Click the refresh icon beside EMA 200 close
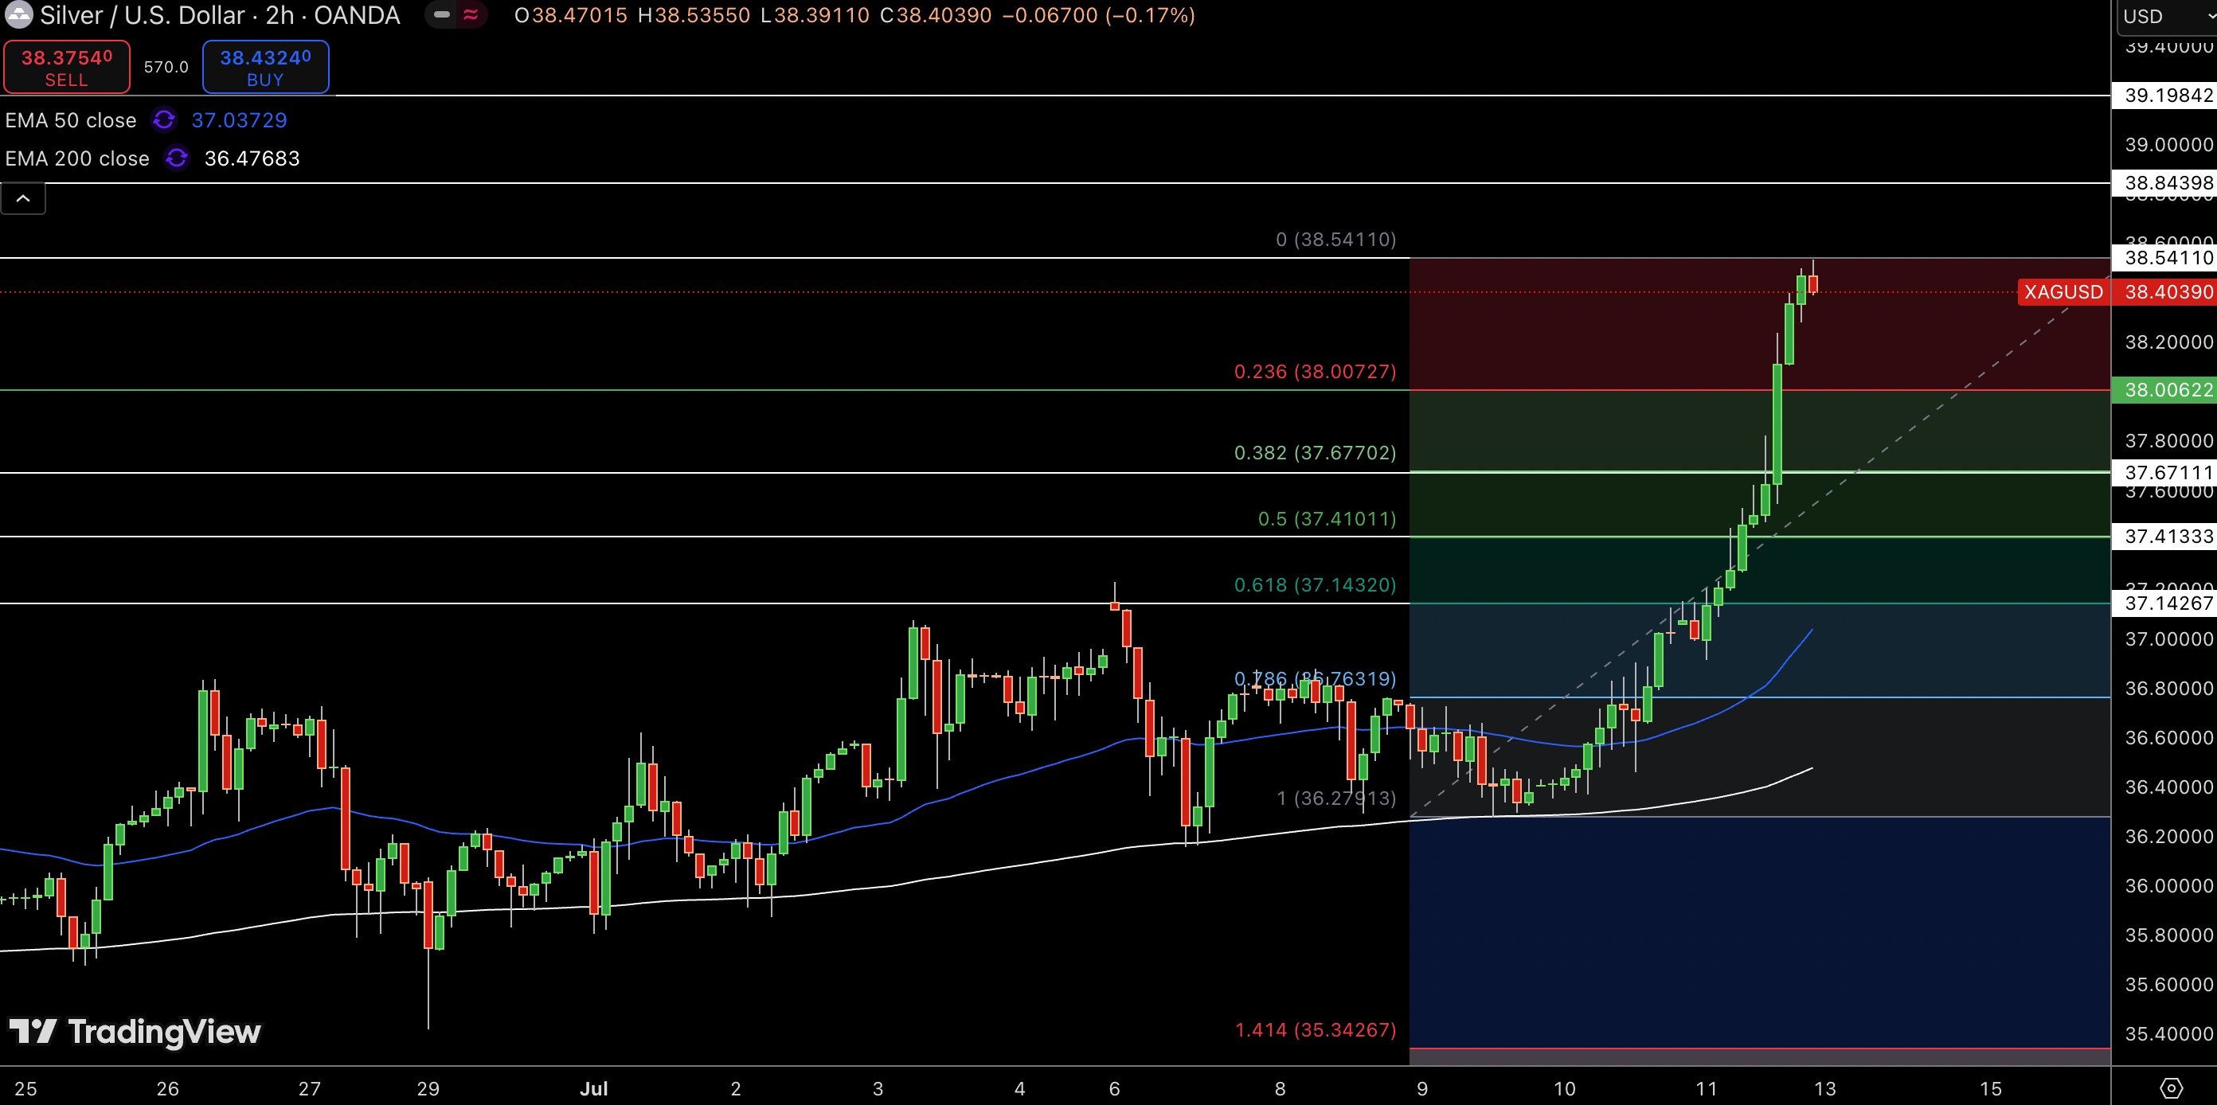 [x=177, y=158]
